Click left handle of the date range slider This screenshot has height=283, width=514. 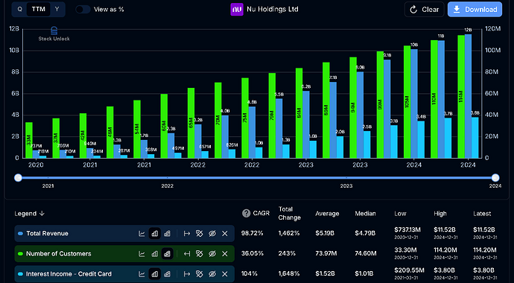click(x=18, y=178)
